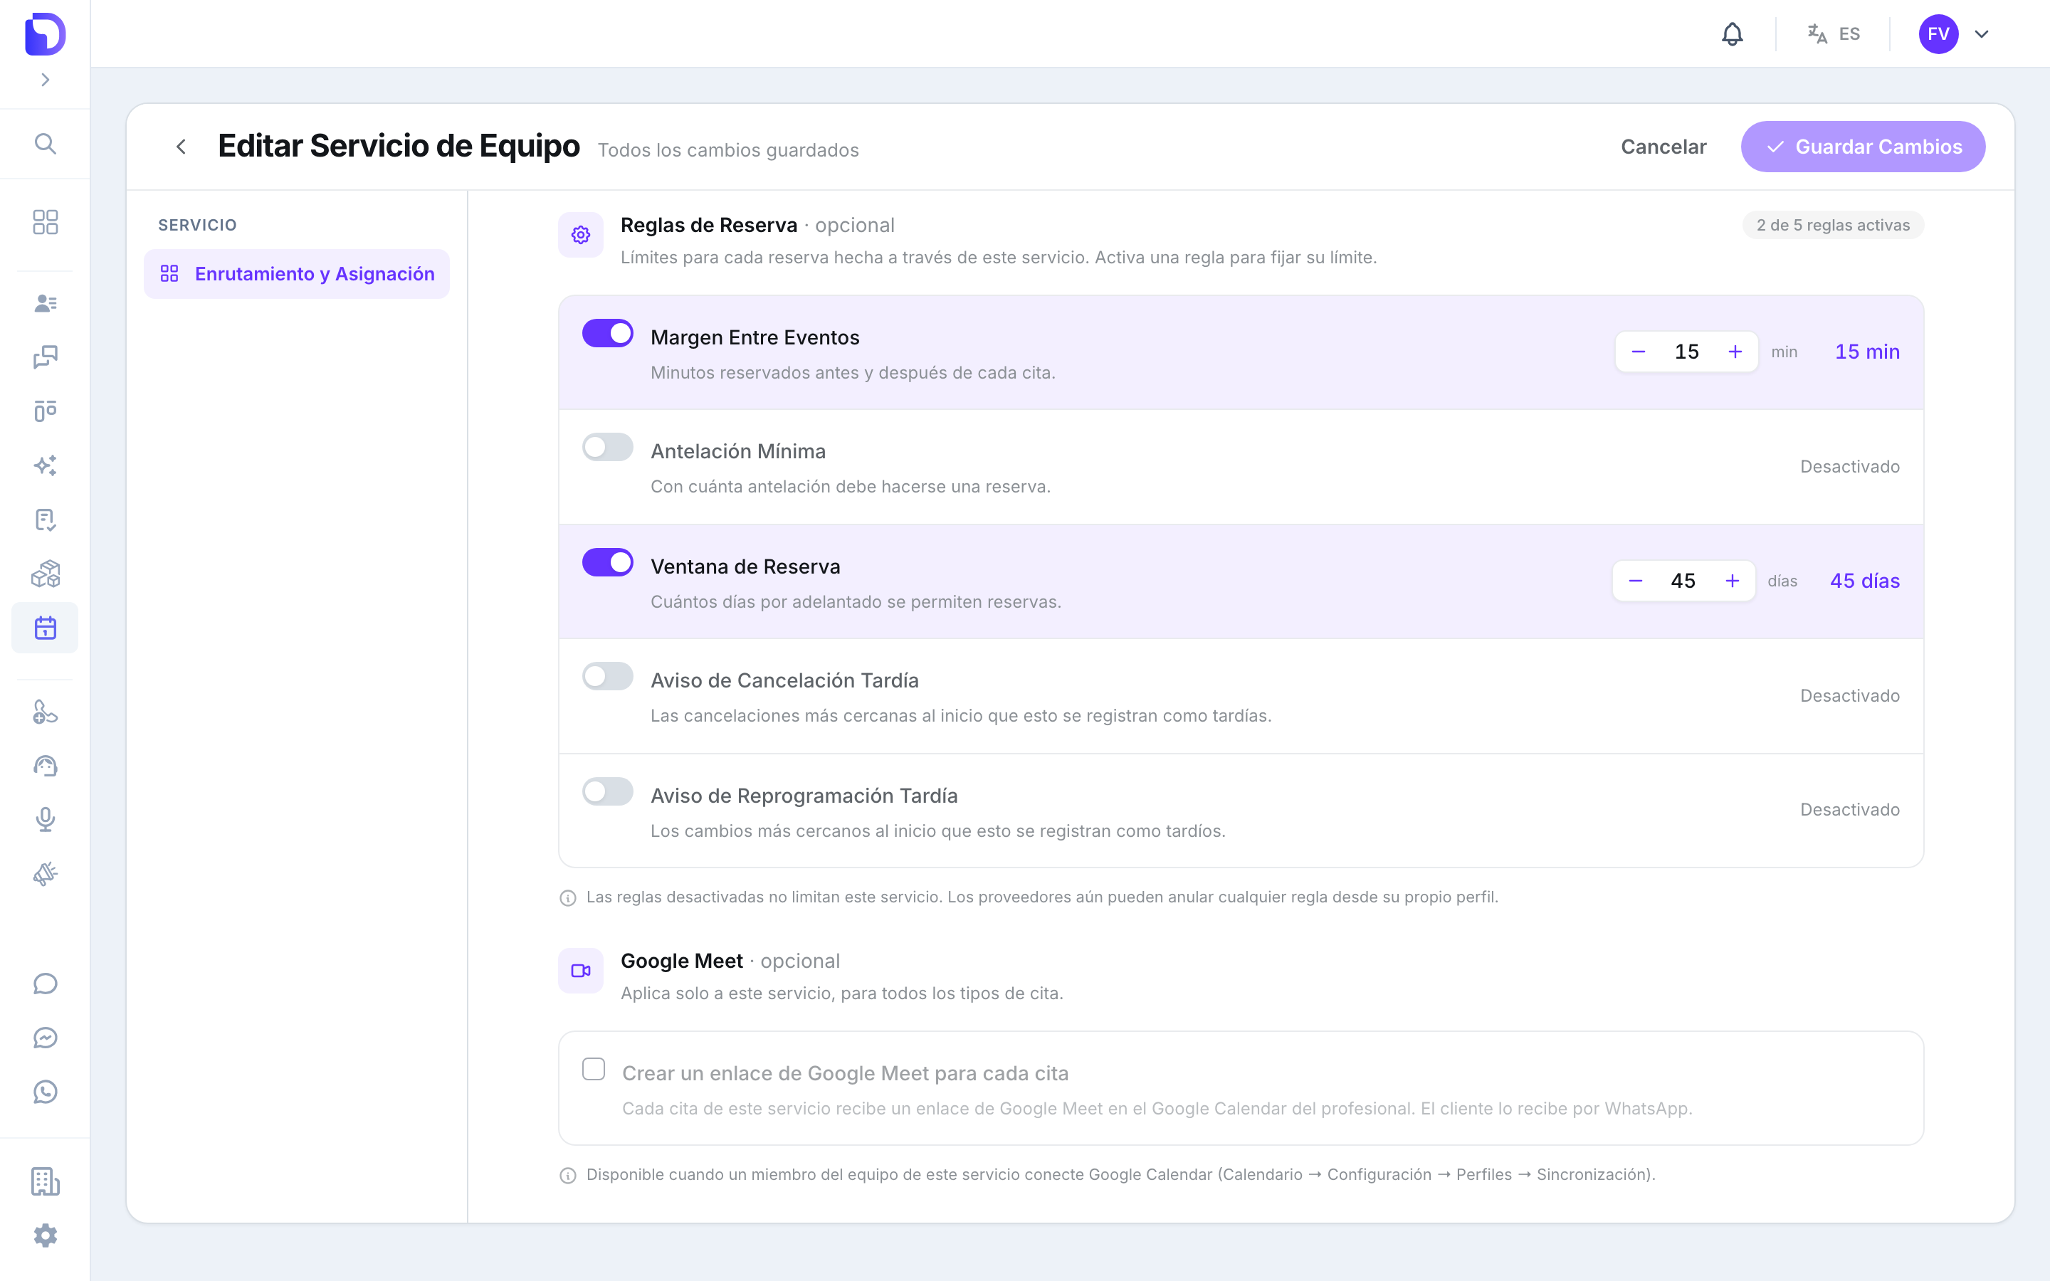Click the Google Meet video camera icon
This screenshot has height=1281, width=2050.
tap(580, 970)
